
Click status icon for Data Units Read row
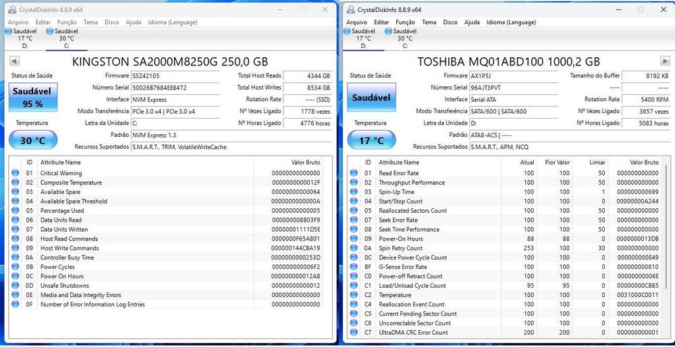(16, 220)
